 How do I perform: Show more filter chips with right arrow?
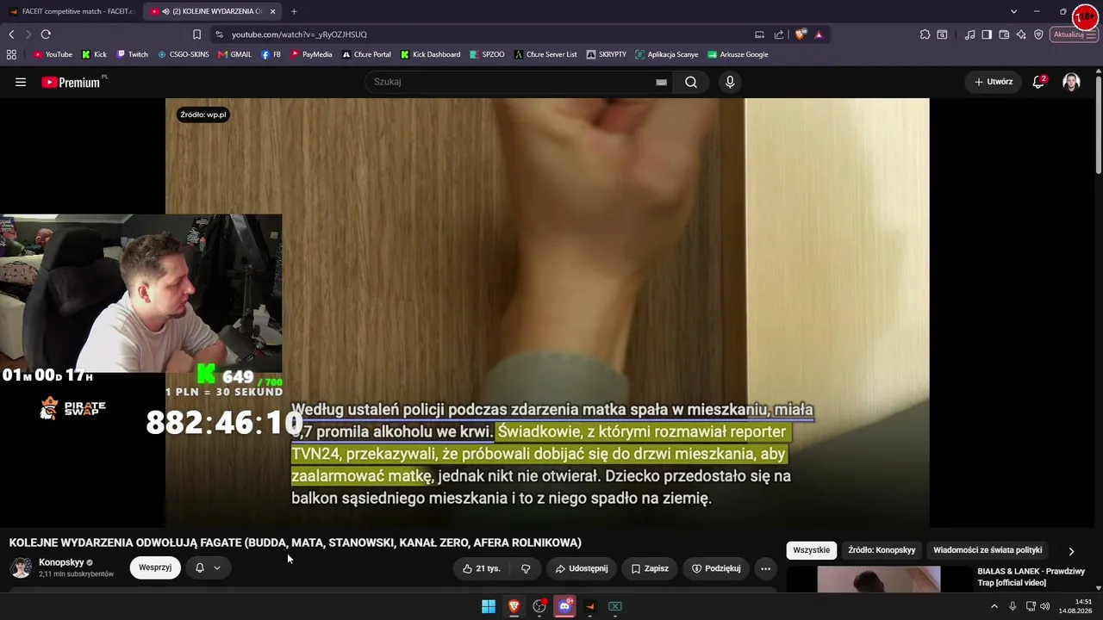(1071, 551)
